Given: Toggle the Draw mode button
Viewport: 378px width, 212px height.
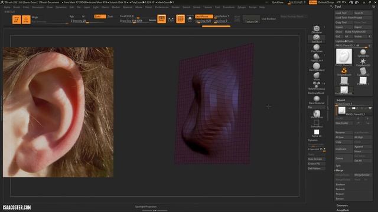Looking at the screenshot, I should [x=26, y=19].
